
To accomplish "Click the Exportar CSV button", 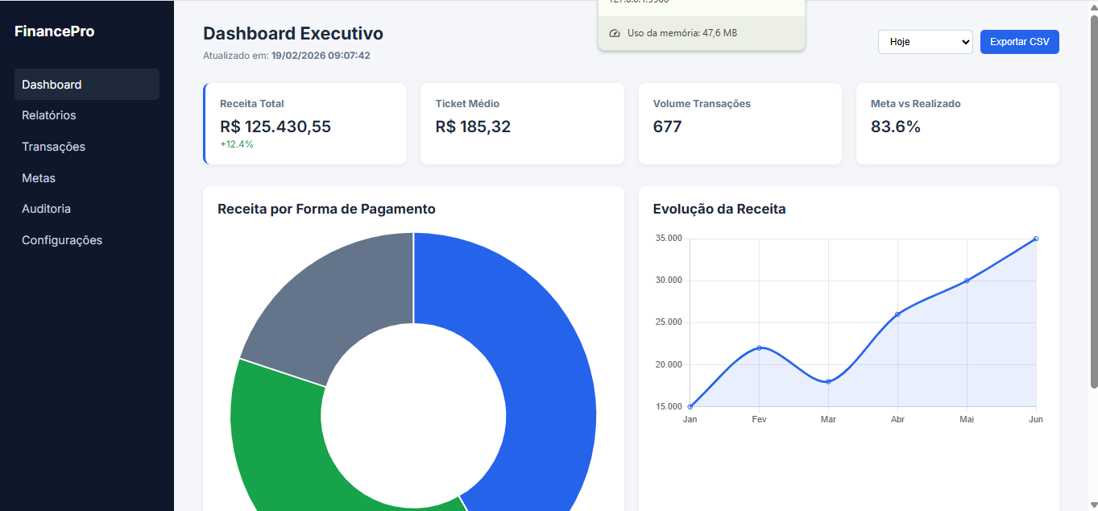I will (1019, 41).
